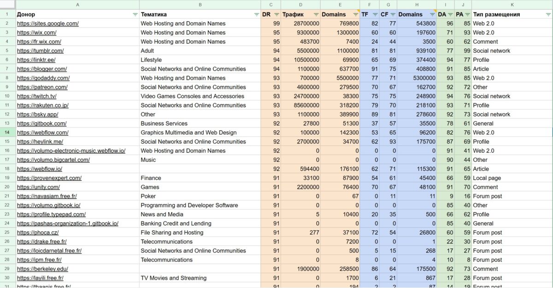Click the DA column filter icon
Viewport: 553px width, 288px height.
pos(450,15)
